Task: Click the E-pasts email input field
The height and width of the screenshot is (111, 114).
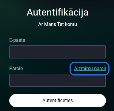Action: 58,52
